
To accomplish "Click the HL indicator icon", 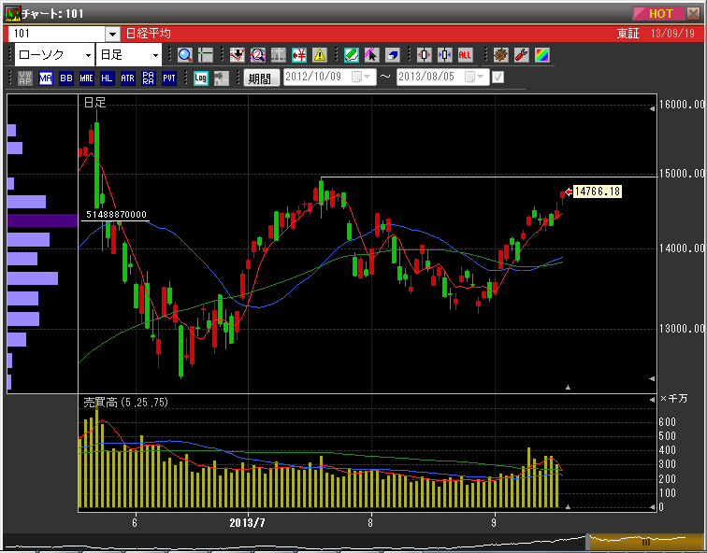I will point(108,78).
